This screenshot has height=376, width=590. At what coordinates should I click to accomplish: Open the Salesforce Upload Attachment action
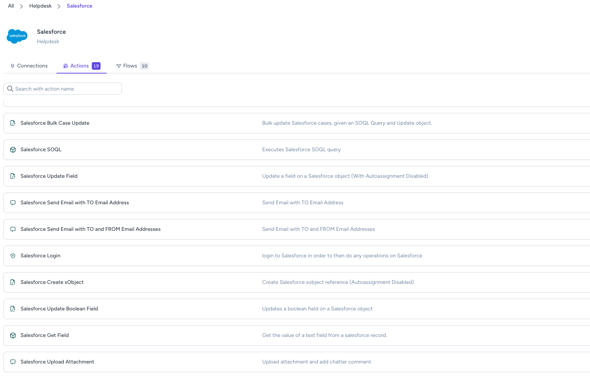297,362
